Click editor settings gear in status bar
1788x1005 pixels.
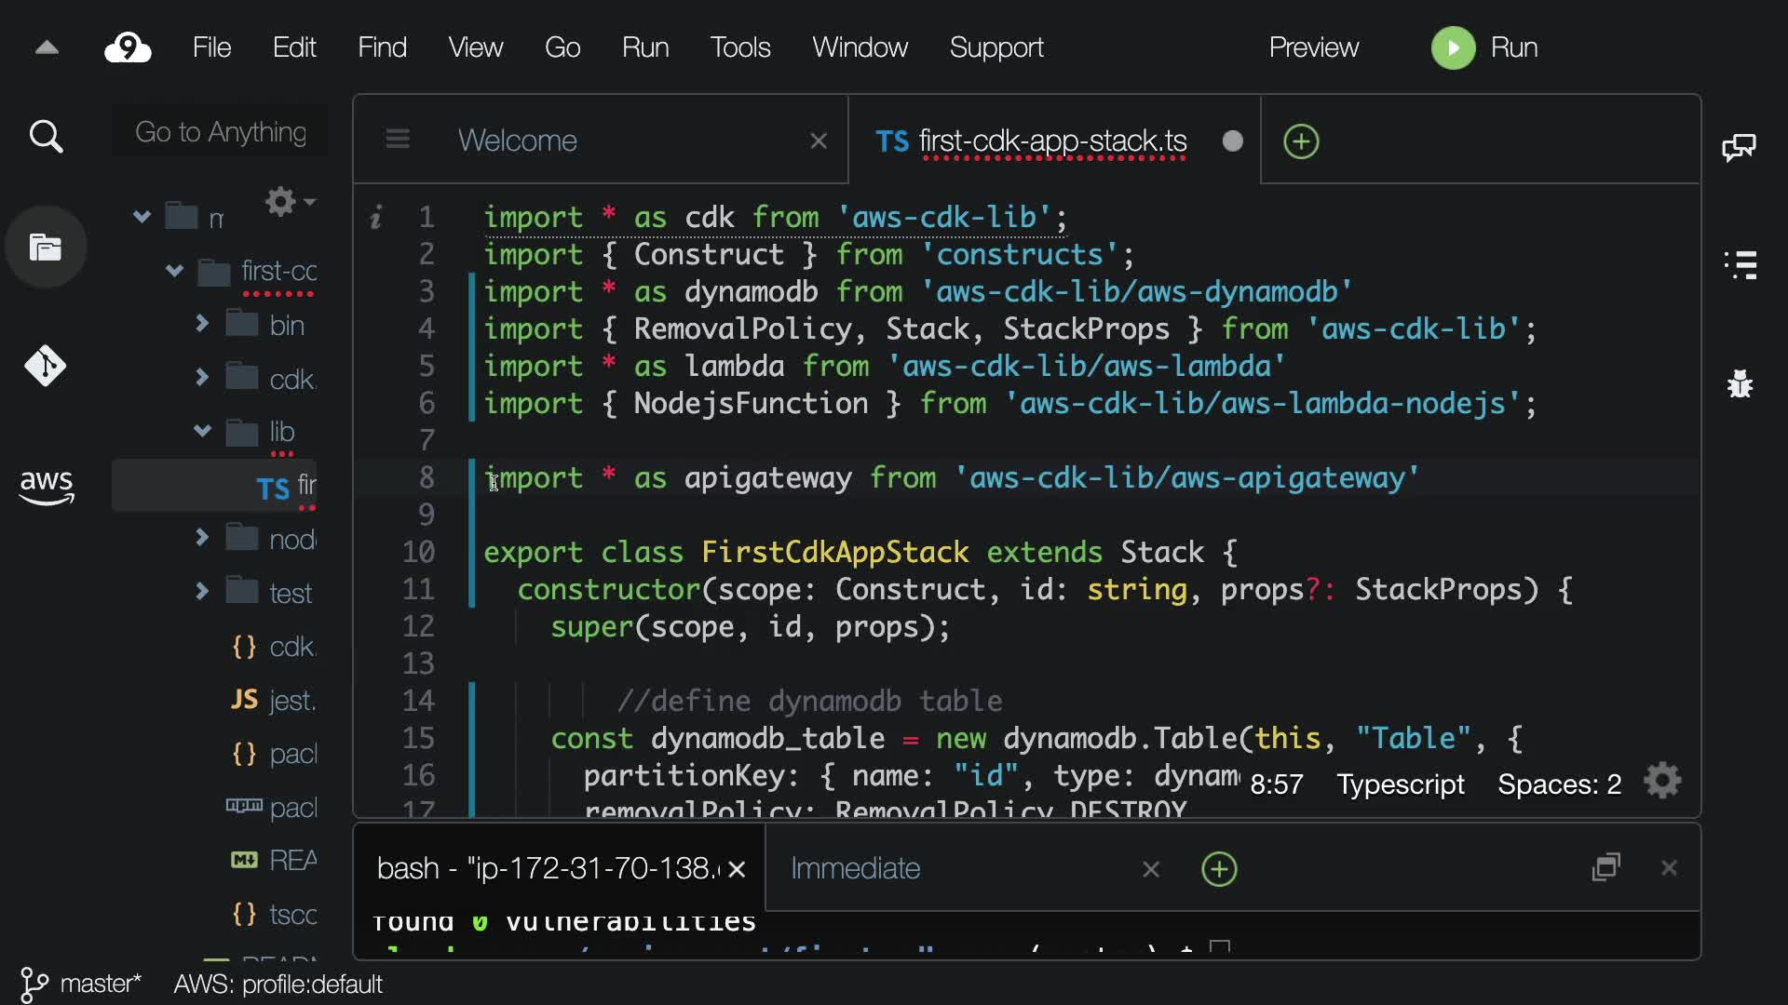click(x=1662, y=782)
